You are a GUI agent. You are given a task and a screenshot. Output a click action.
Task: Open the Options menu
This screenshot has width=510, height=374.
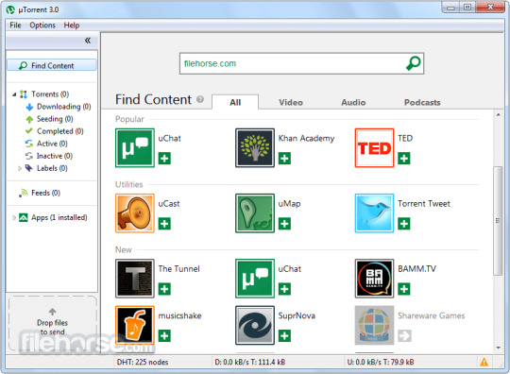(x=42, y=25)
